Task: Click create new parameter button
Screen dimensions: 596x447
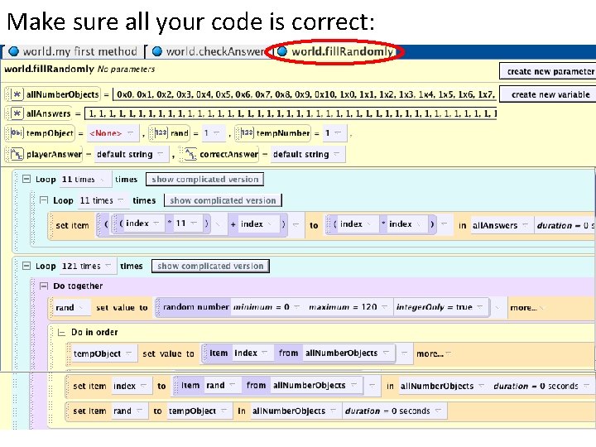Action: click(x=550, y=71)
